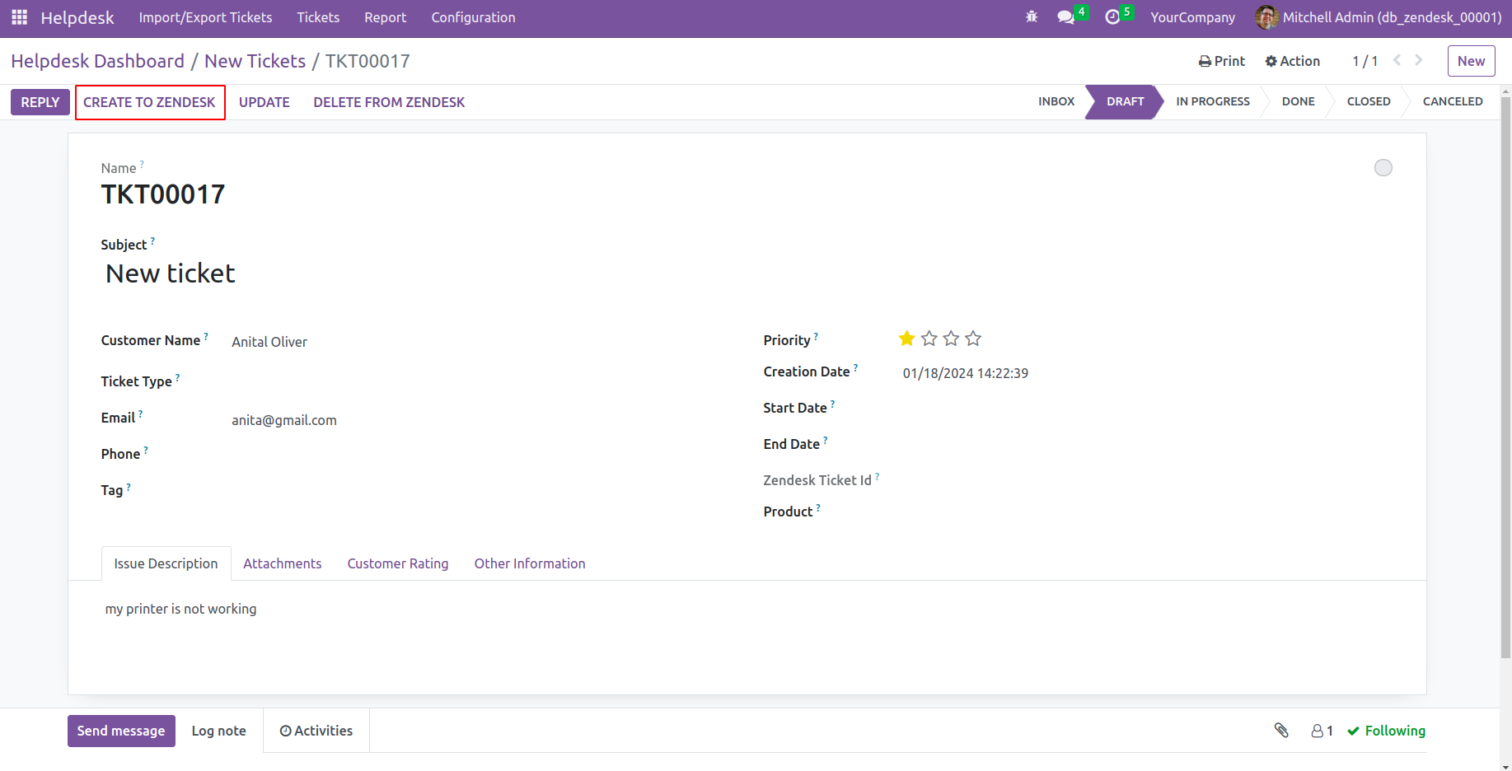Go to next record arrow
Viewport: 1512px width, 771px height.
(x=1419, y=60)
